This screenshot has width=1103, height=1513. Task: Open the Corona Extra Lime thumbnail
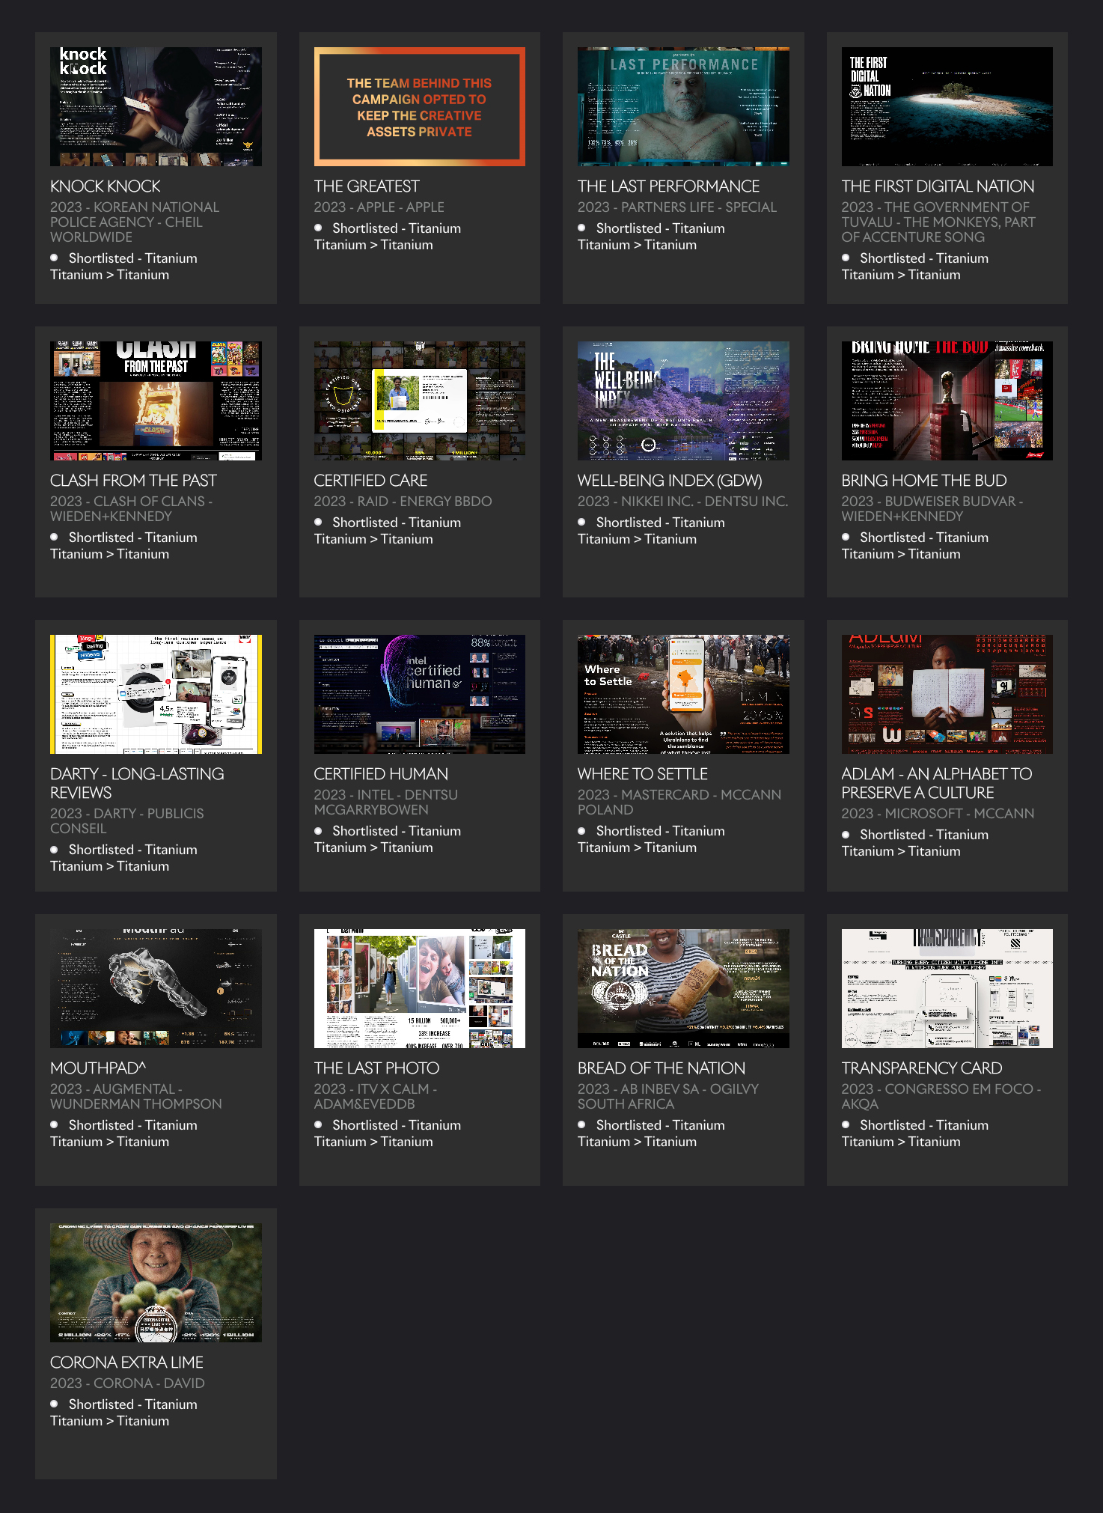(x=156, y=1282)
